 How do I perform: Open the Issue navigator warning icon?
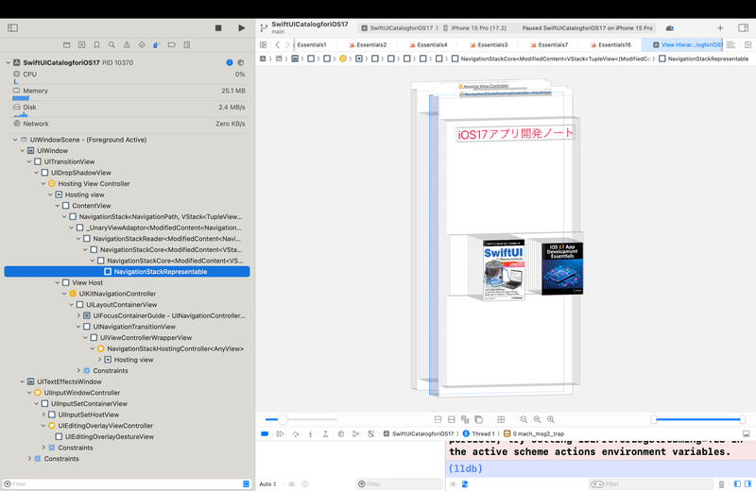pos(127,44)
